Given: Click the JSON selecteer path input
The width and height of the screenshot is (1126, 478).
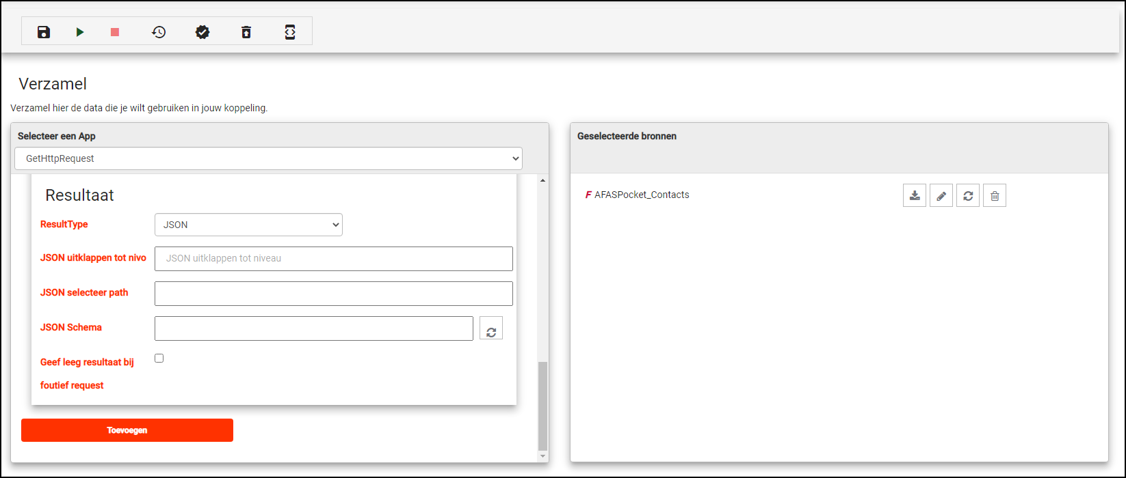Looking at the screenshot, I should [334, 294].
